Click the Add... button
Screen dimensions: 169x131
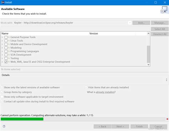(x=141, y=23)
